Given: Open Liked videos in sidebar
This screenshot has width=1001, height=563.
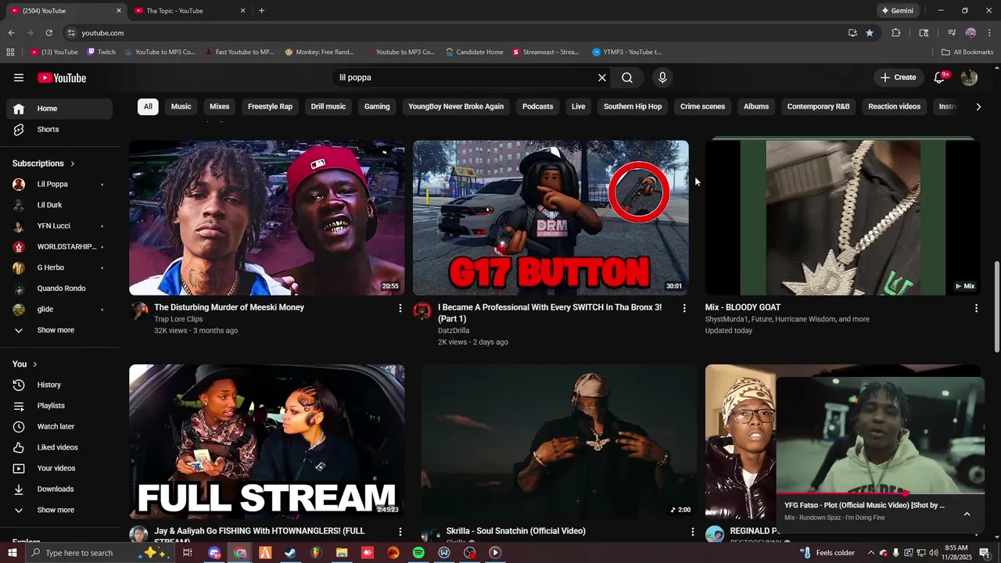Looking at the screenshot, I should point(59,447).
